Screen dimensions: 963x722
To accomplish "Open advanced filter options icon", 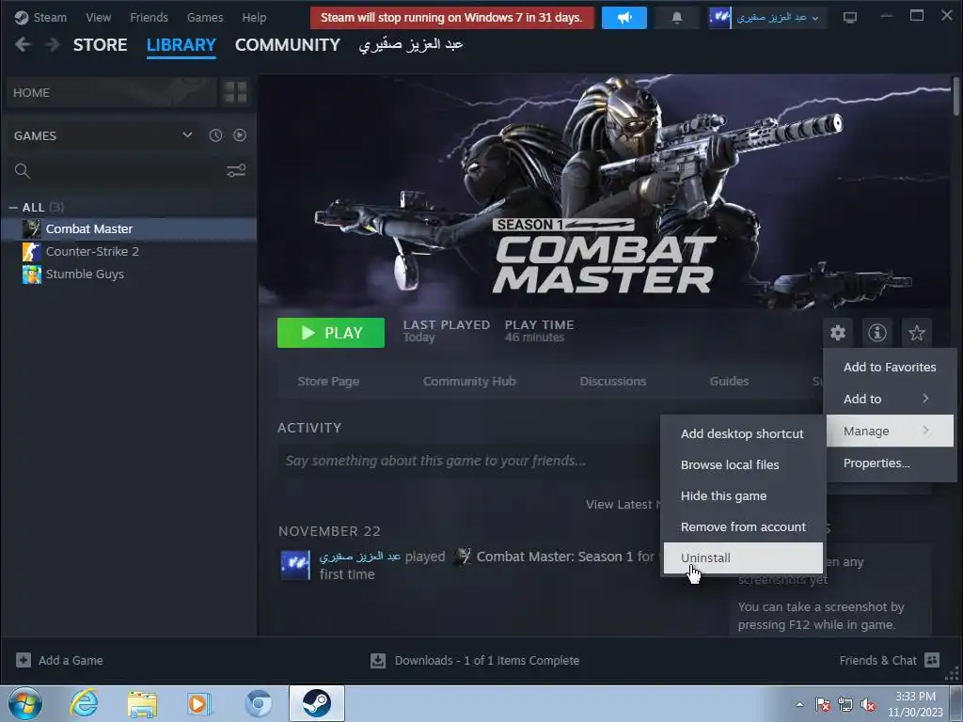I will [236, 171].
